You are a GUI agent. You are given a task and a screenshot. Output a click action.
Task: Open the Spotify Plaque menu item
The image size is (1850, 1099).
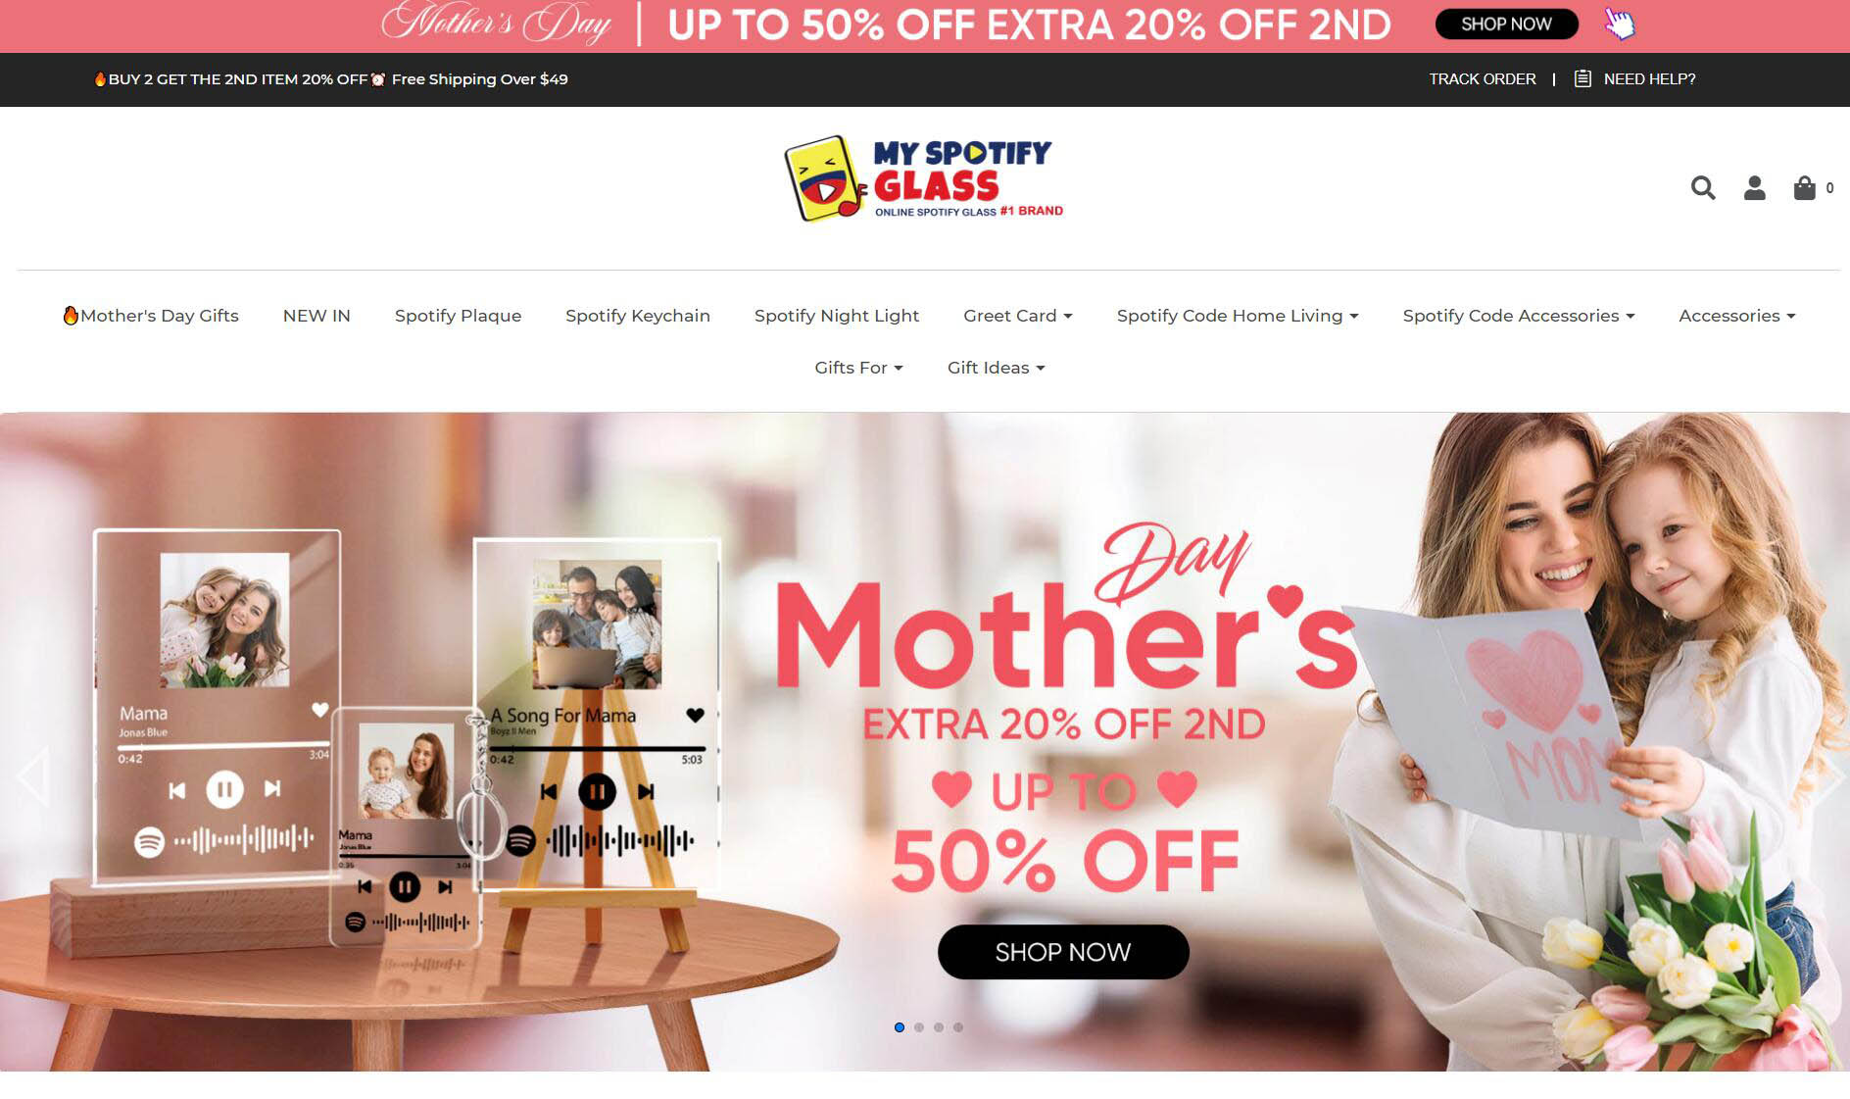click(458, 316)
